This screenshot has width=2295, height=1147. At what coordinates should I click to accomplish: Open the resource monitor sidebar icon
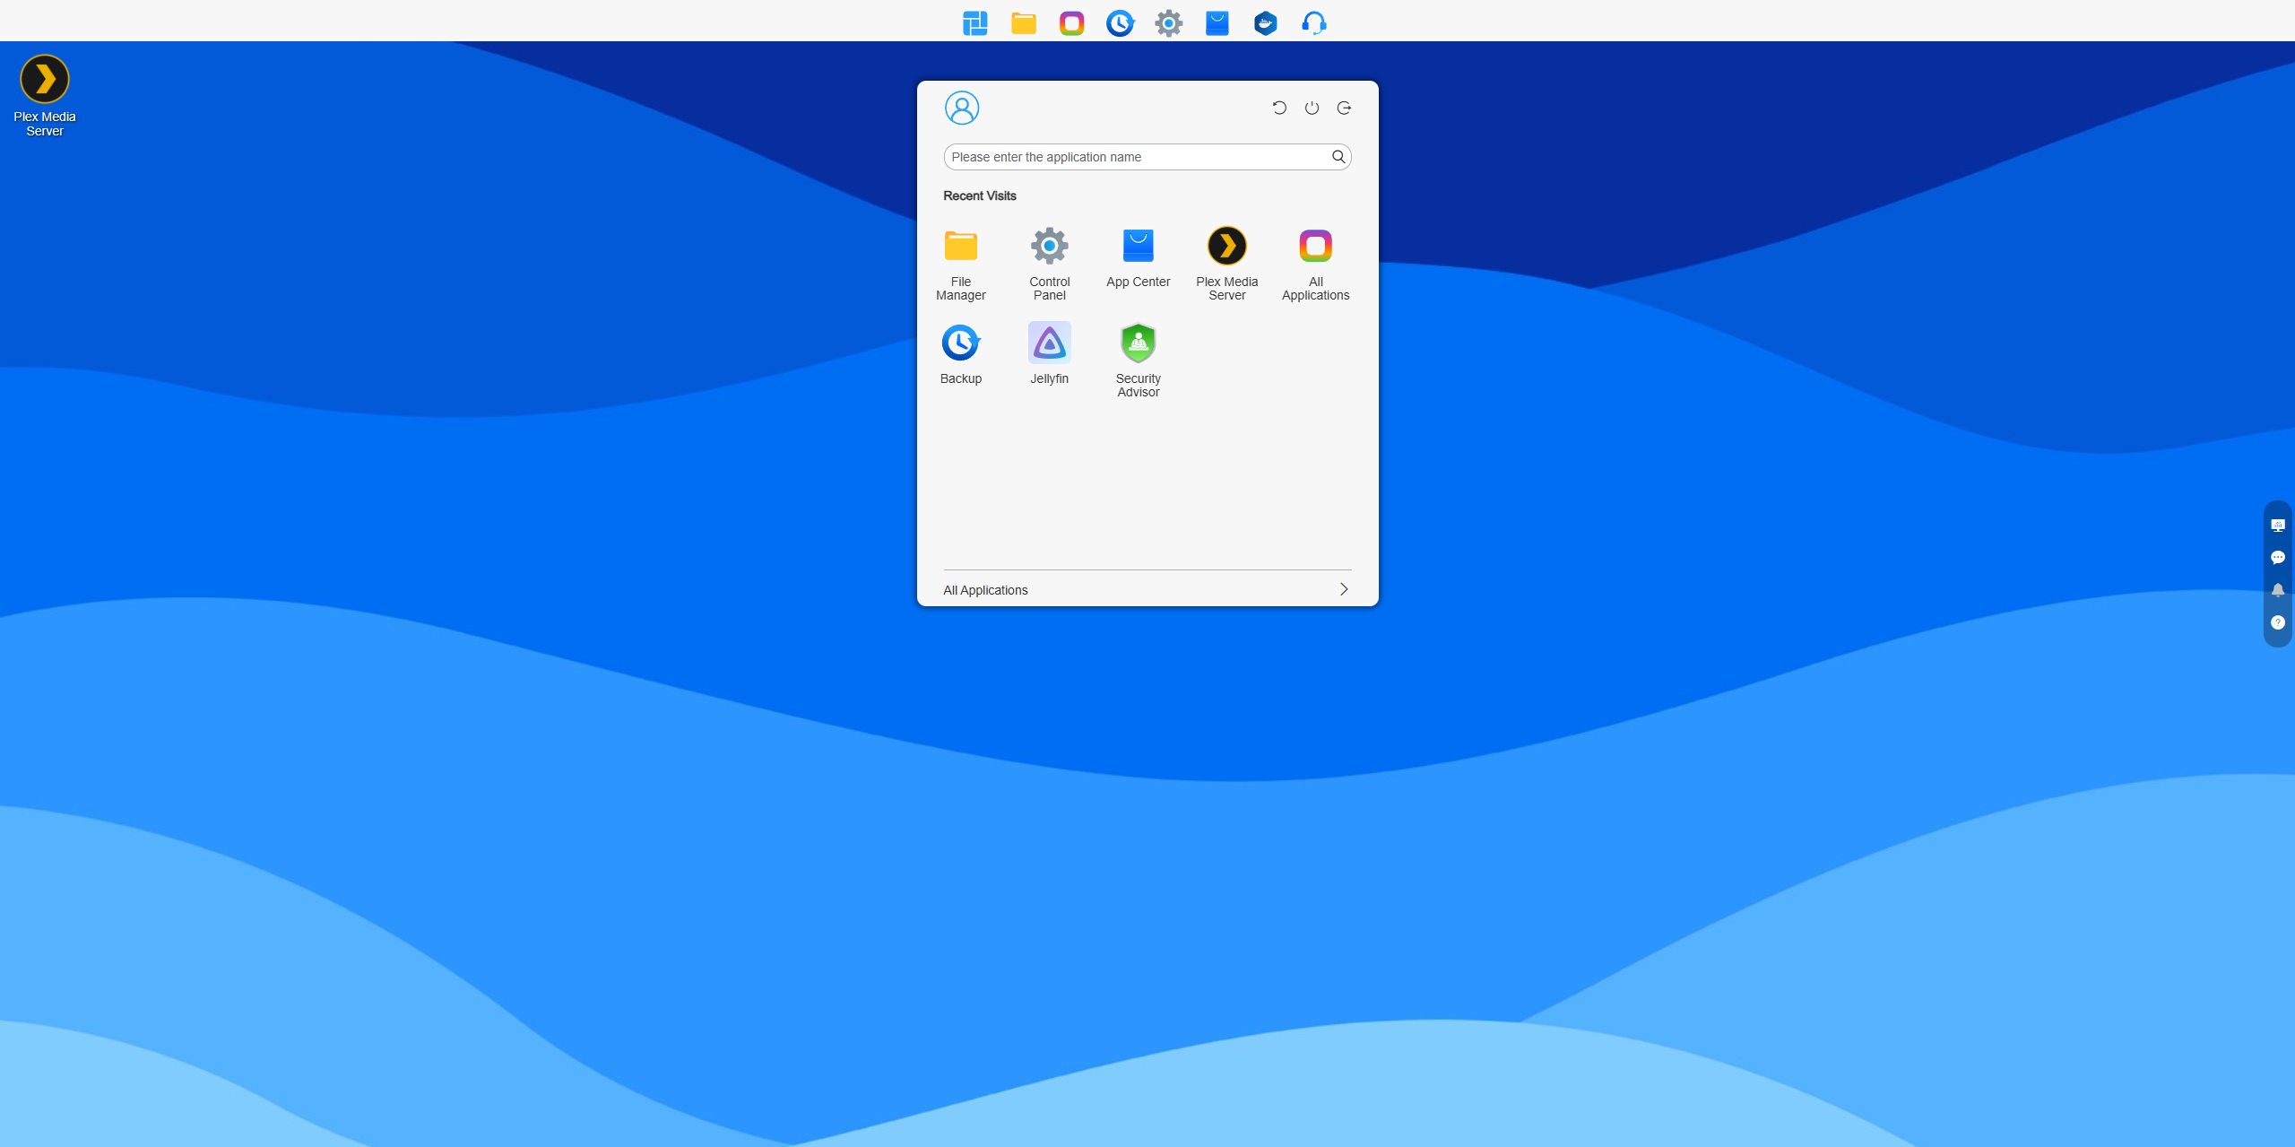[2277, 526]
